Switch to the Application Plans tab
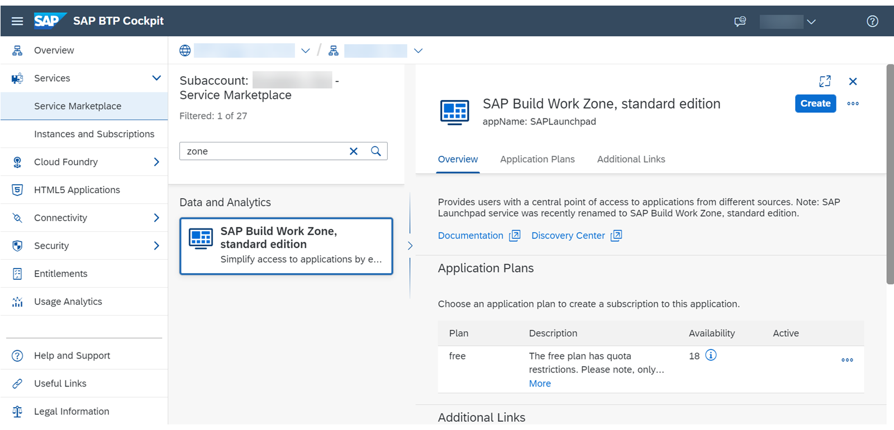 tap(538, 159)
